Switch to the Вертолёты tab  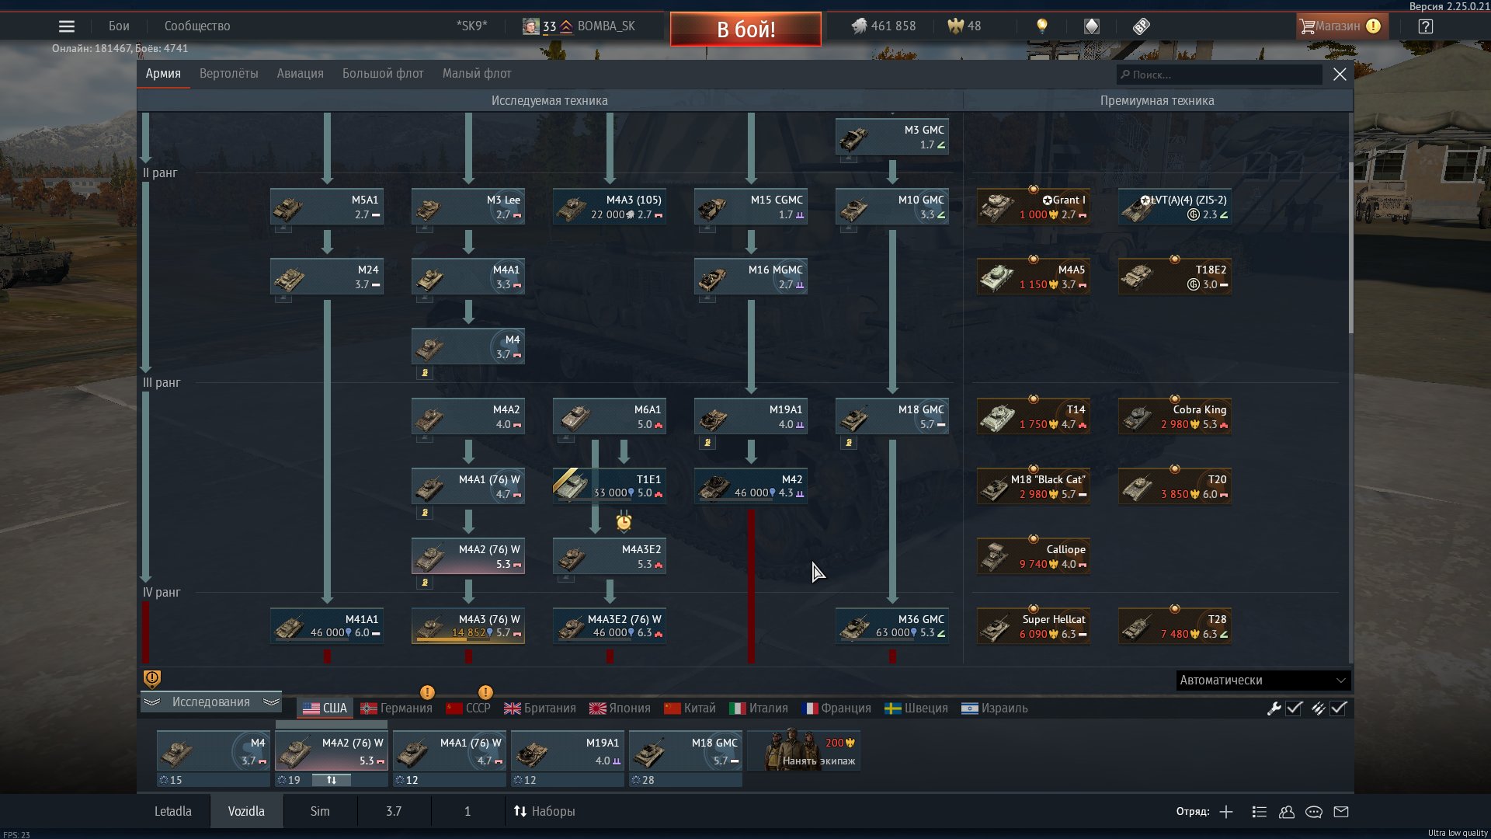tap(229, 74)
